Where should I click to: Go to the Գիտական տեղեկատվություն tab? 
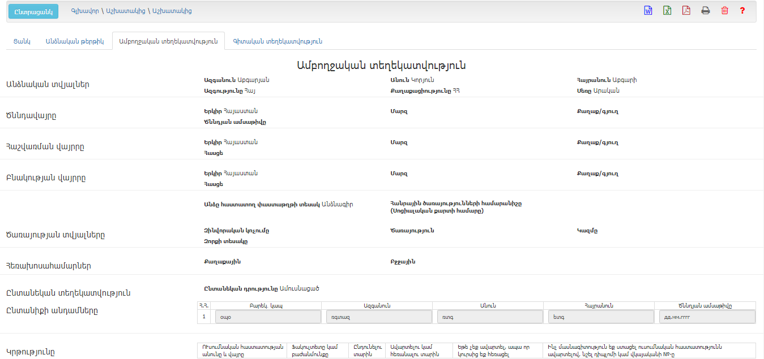pos(278,41)
